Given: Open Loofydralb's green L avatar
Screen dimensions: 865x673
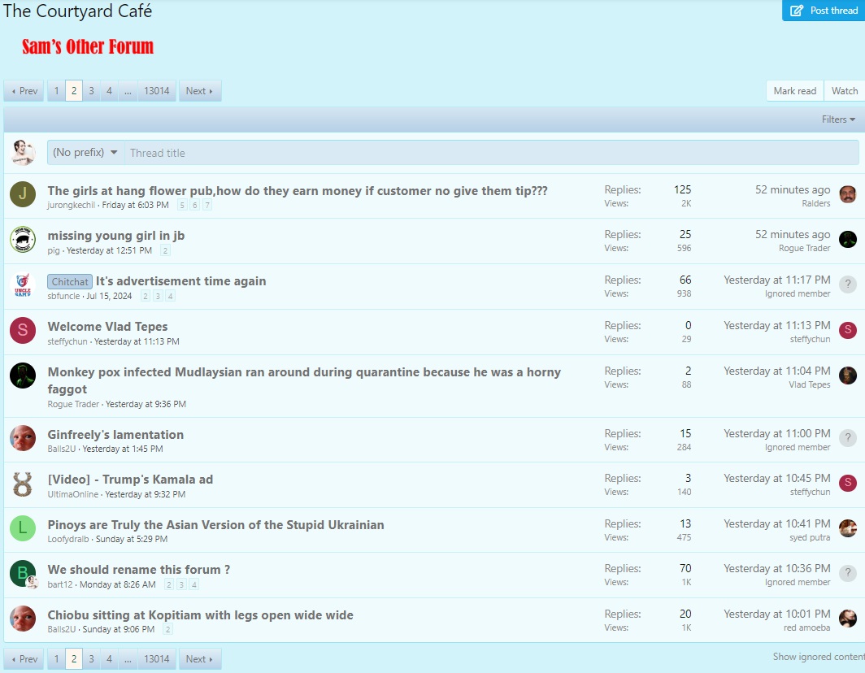Looking at the screenshot, I should [x=23, y=528].
